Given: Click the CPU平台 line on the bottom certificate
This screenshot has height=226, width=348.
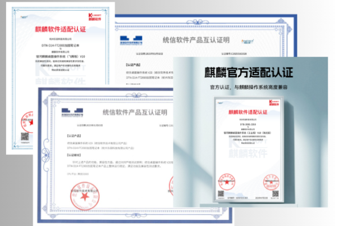Looking at the screenshot, I should [78, 174].
